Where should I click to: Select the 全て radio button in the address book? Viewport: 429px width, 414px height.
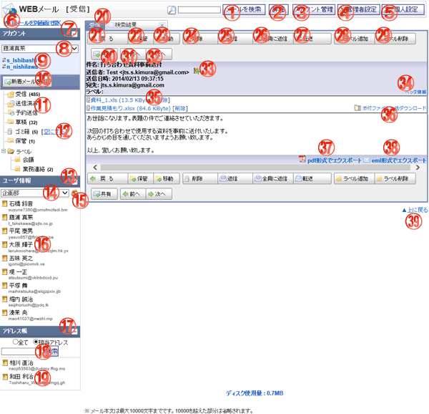pos(15,342)
